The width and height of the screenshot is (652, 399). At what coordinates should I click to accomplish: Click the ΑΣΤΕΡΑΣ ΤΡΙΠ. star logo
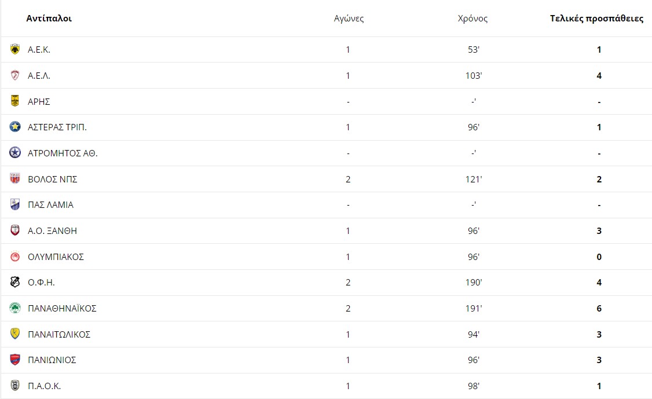(15, 127)
